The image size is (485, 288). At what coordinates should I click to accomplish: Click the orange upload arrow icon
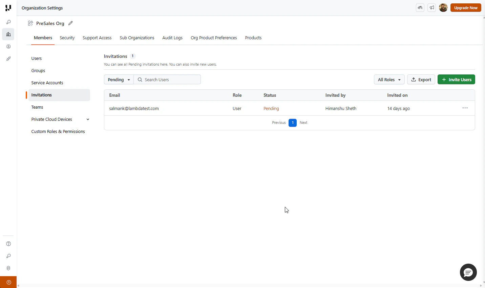click(x=8, y=282)
